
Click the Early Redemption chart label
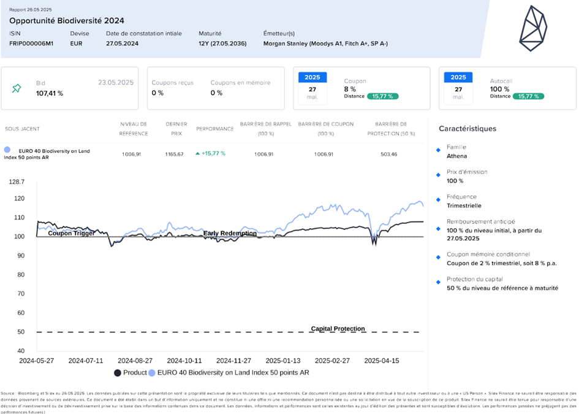pos(230,233)
